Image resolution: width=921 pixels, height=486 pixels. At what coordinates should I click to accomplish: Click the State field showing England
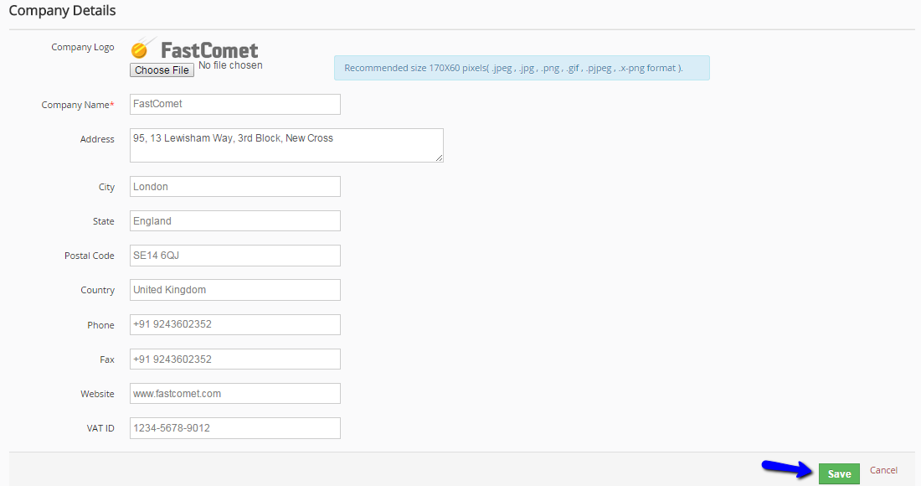coord(235,221)
